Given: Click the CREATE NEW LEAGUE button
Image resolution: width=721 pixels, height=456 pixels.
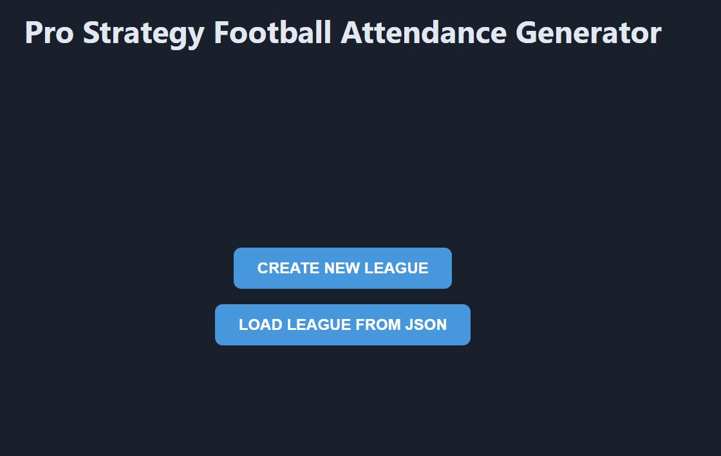Looking at the screenshot, I should [x=342, y=268].
